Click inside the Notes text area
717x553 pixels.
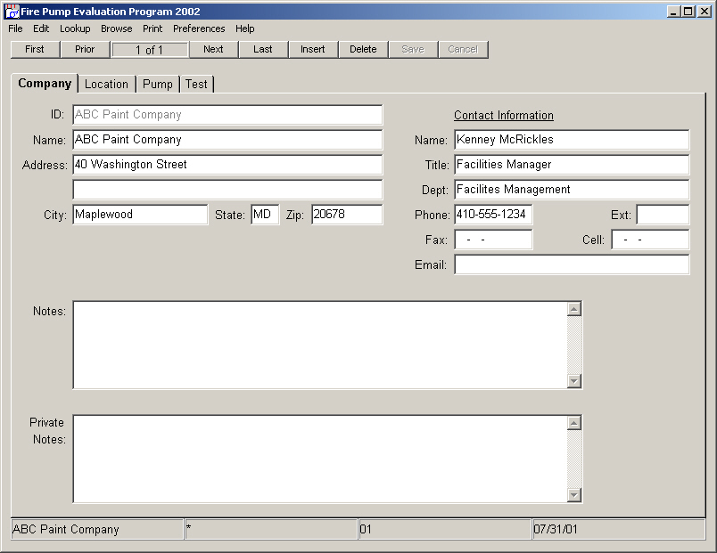(x=320, y=346)
